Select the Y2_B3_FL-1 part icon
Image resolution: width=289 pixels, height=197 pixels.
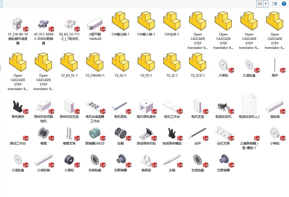click(69, 62)
